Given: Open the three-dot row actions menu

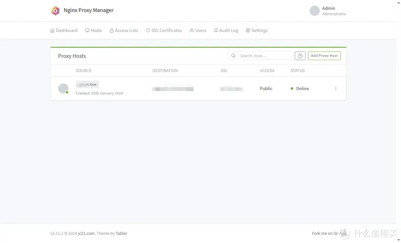Looking at the screenshot, I should pyautogui.click(x=336, y=89).
